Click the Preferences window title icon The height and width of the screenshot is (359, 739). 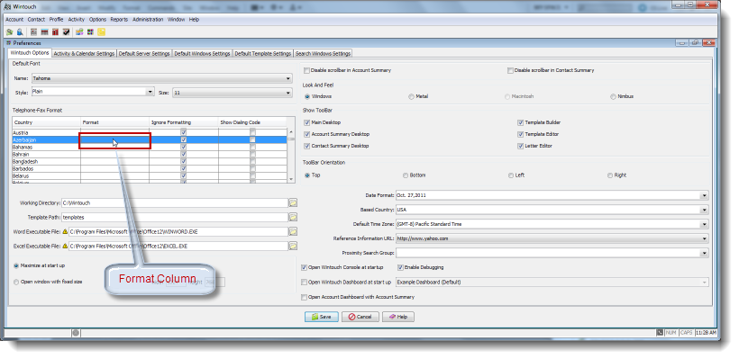(x=8, y=43)
